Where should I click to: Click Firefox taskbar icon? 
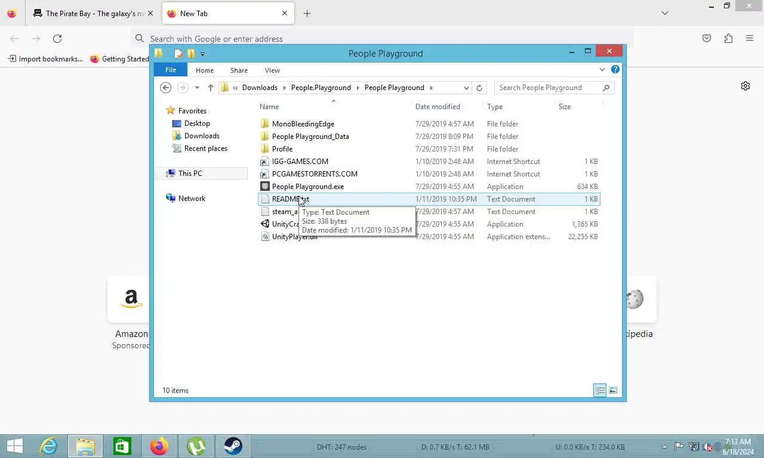point(159,446)
